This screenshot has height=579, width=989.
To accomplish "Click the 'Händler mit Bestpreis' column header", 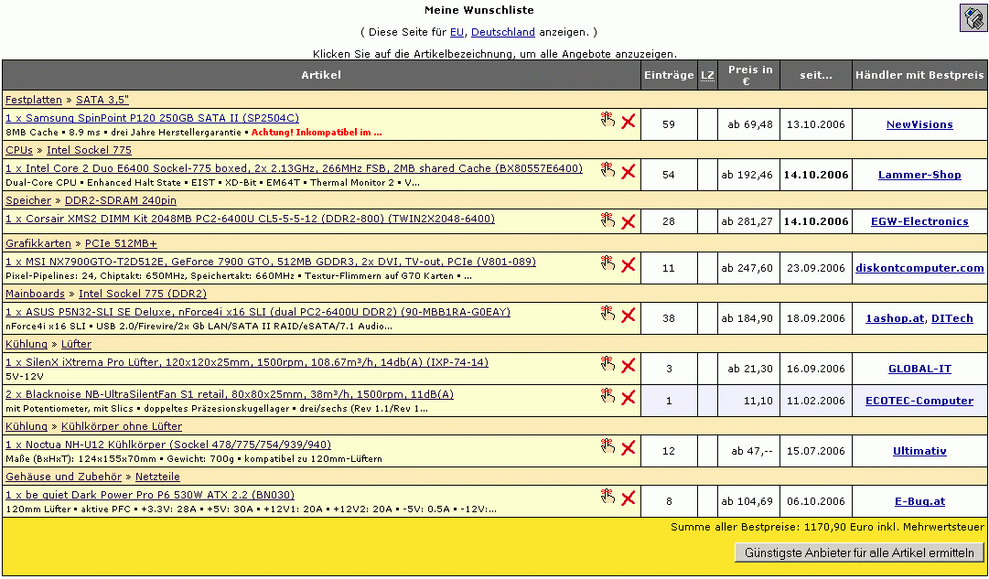I will 919,75.
